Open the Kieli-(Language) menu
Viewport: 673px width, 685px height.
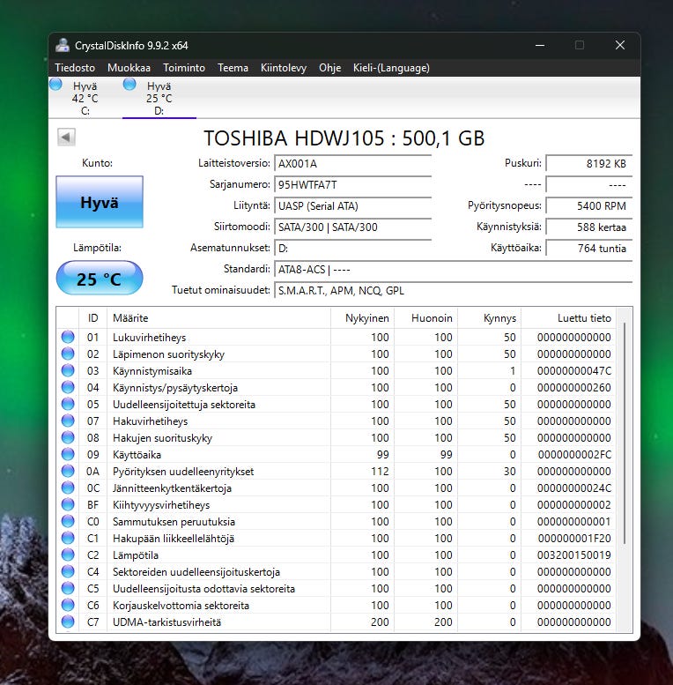391,68
